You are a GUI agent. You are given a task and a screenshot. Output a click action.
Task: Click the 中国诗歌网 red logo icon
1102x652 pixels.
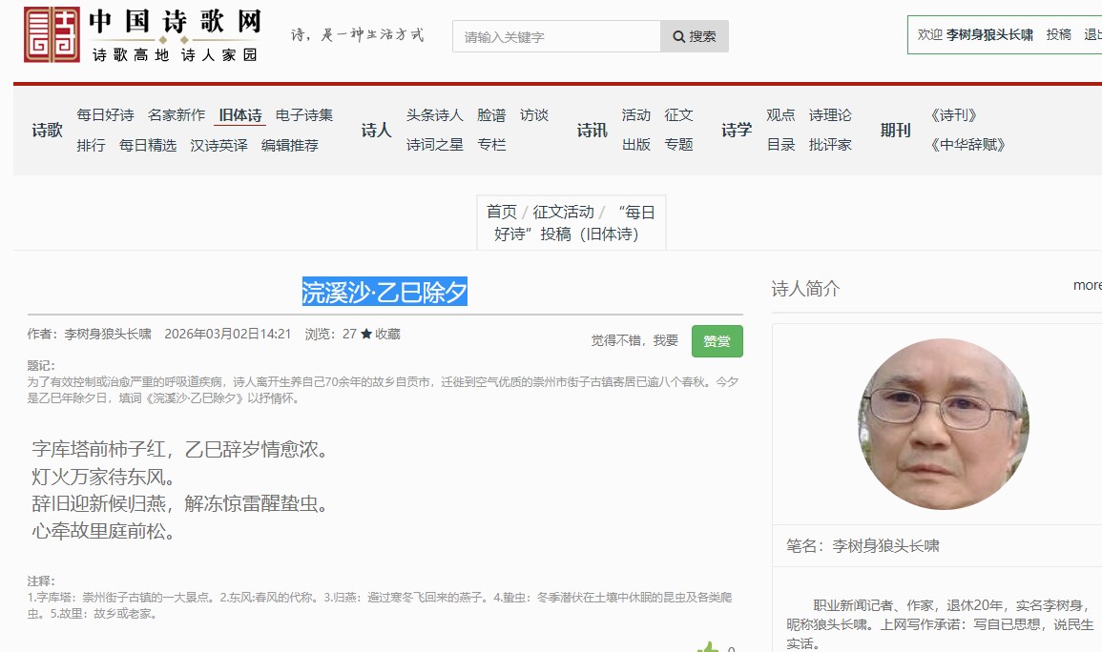click(52, 35)
